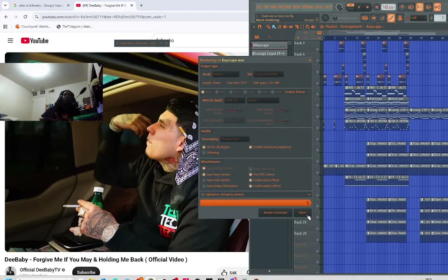448x280 pixels.
Task: Select the playlist paint brush tool
Action: [x=274, y=27]
